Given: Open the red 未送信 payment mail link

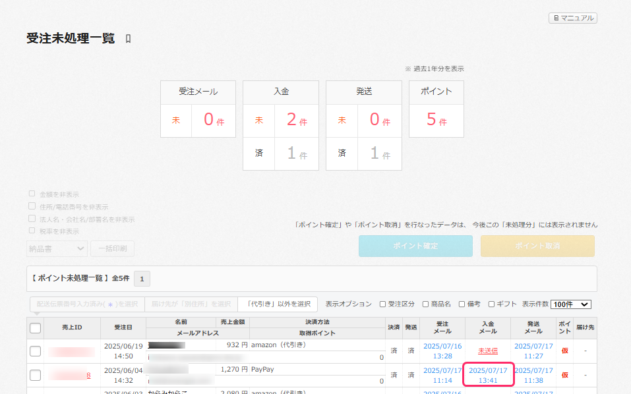Looking at the screenshot, I should [488, 351].
